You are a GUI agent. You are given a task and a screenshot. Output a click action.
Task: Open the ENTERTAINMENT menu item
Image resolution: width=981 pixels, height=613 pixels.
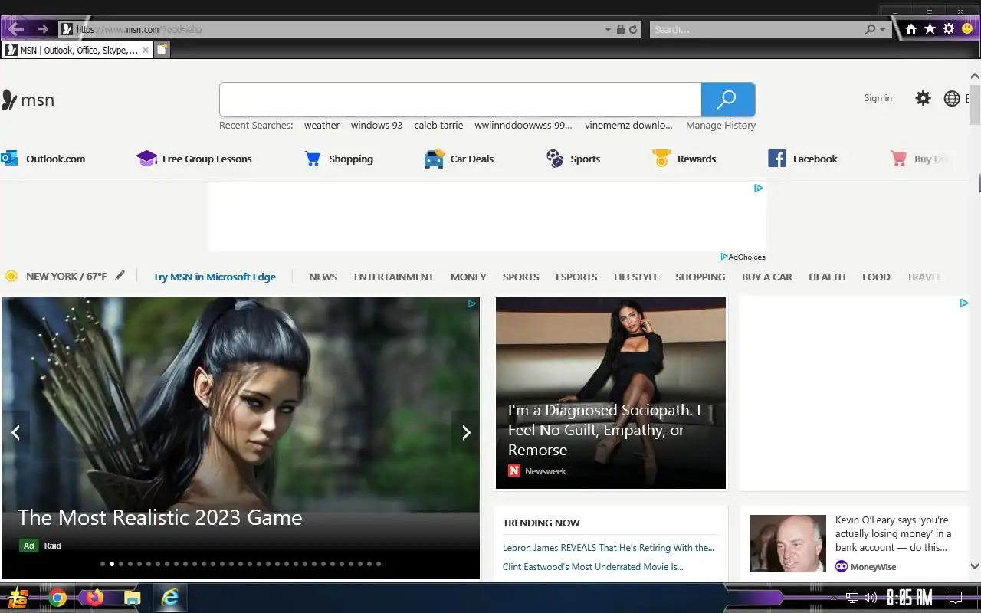tap(394, 277)
